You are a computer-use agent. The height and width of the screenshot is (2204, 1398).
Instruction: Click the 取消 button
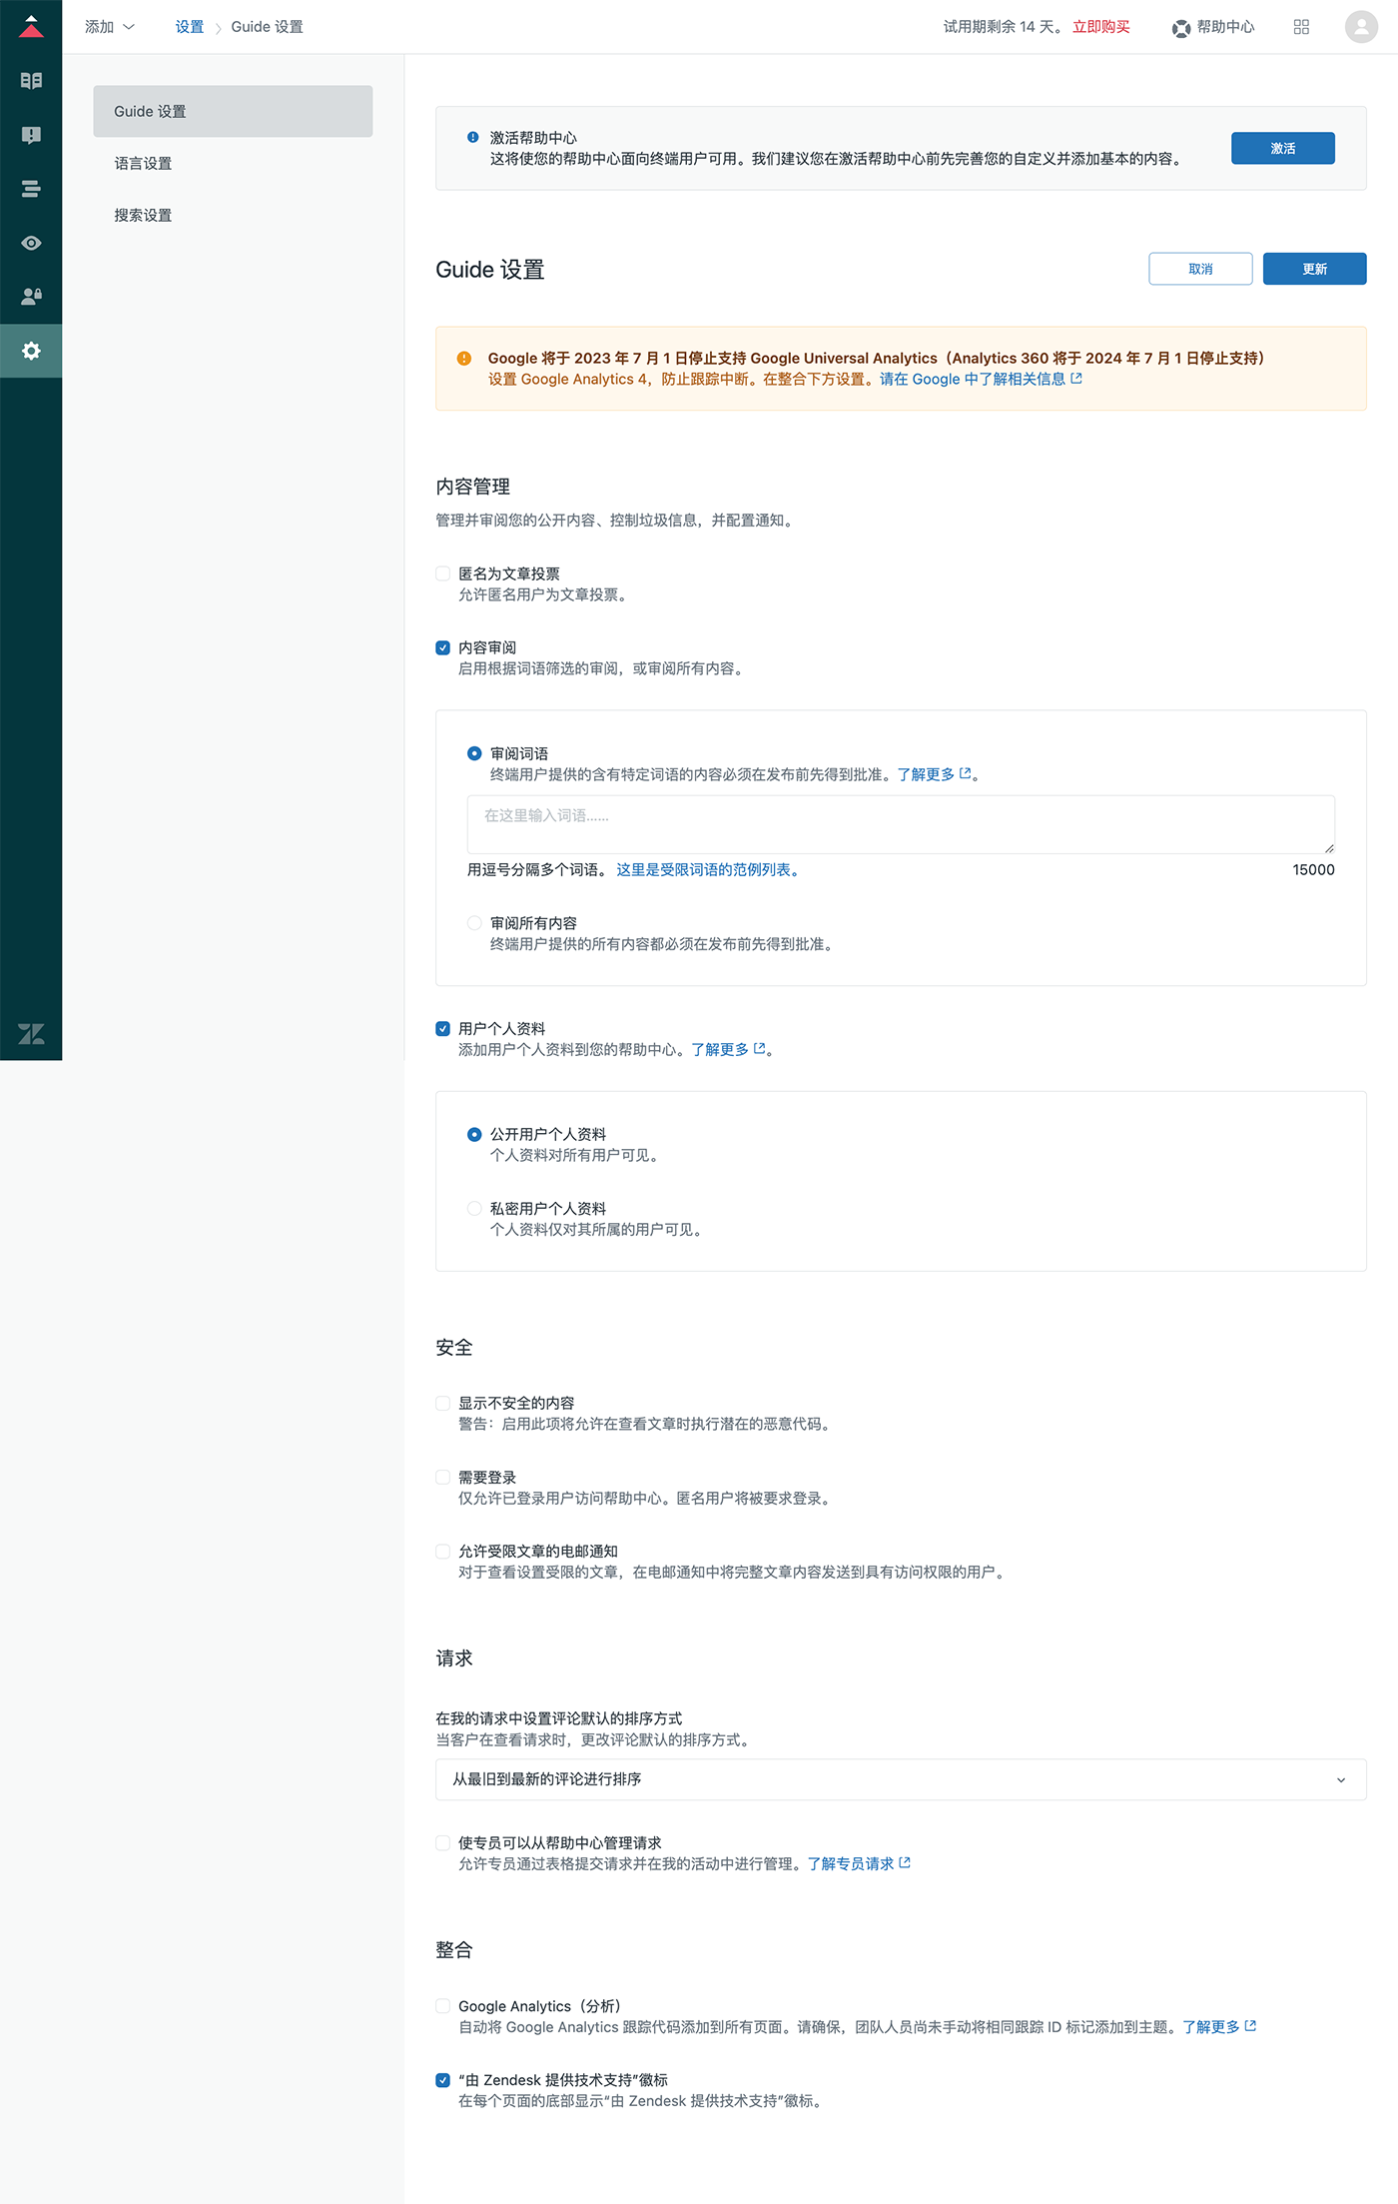1200,269
